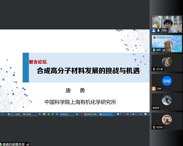Open the 腾讯会议 taskbar item
183x146 pixels.
[x=65, y=114]
